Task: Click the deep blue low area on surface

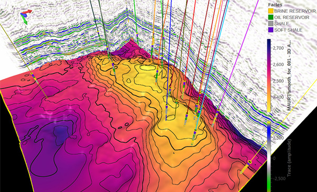Action: (x=60, y=132)
